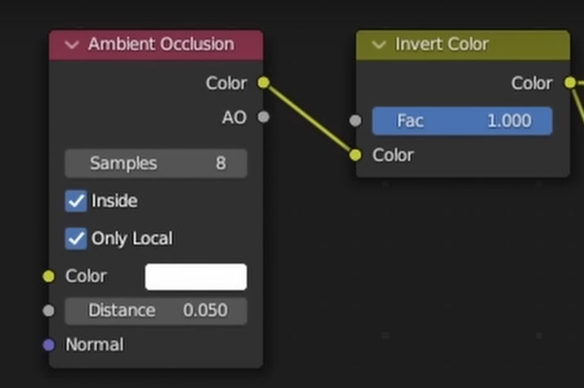
Task: Click the Samples value field
Action: pyautogui.click(x=156, y=163)
